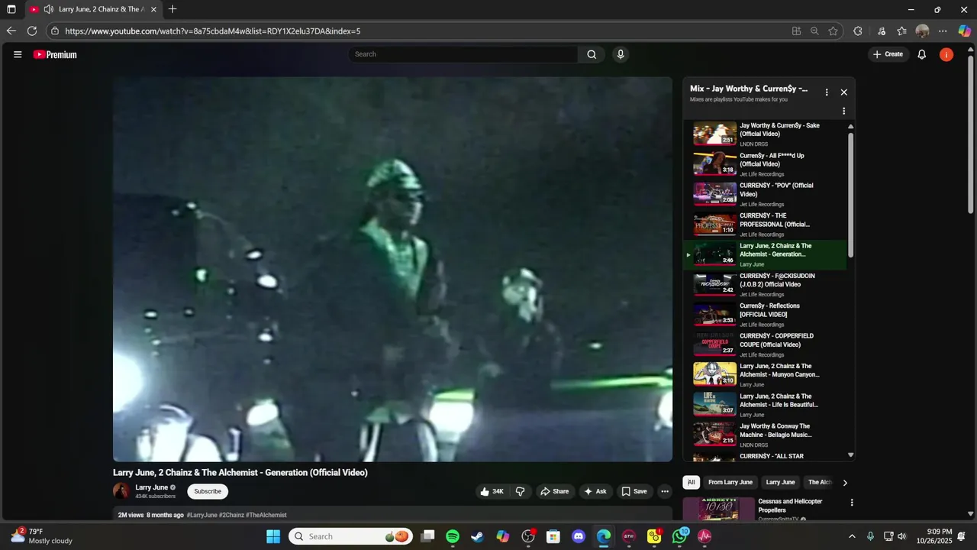
Task: Share the video
Action: tap(555, 491)
